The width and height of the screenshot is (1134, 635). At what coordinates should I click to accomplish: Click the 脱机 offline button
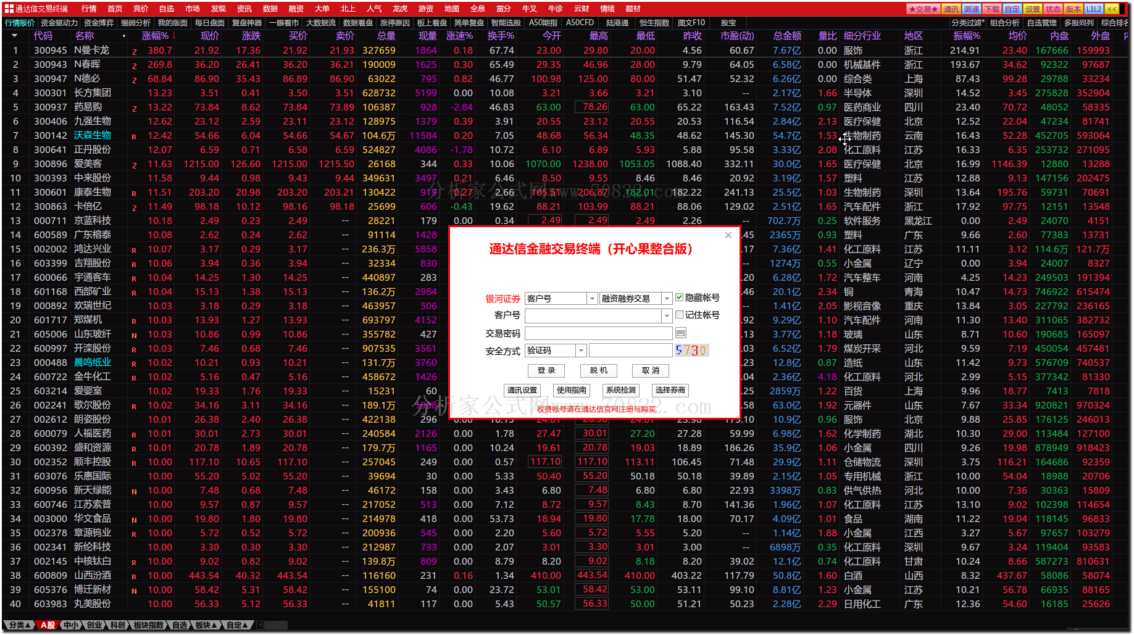point(599,370)
